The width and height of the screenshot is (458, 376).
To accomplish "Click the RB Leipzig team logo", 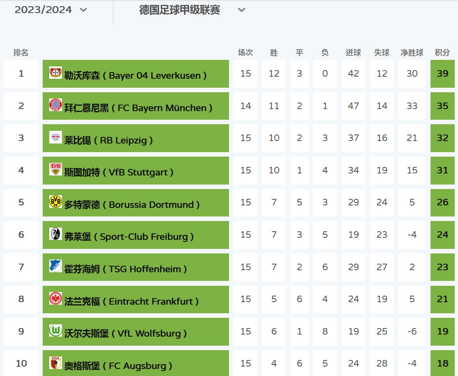I will pyautogui.click(x=55, y=137).
